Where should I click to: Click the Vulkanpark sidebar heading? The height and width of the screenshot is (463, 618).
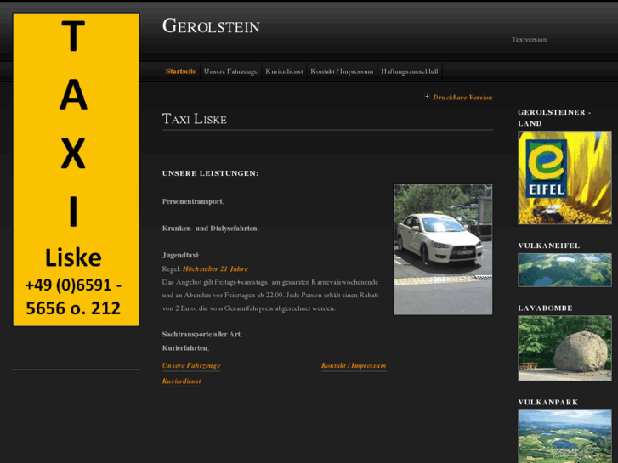pyautogui.click(x=547, y=403)
